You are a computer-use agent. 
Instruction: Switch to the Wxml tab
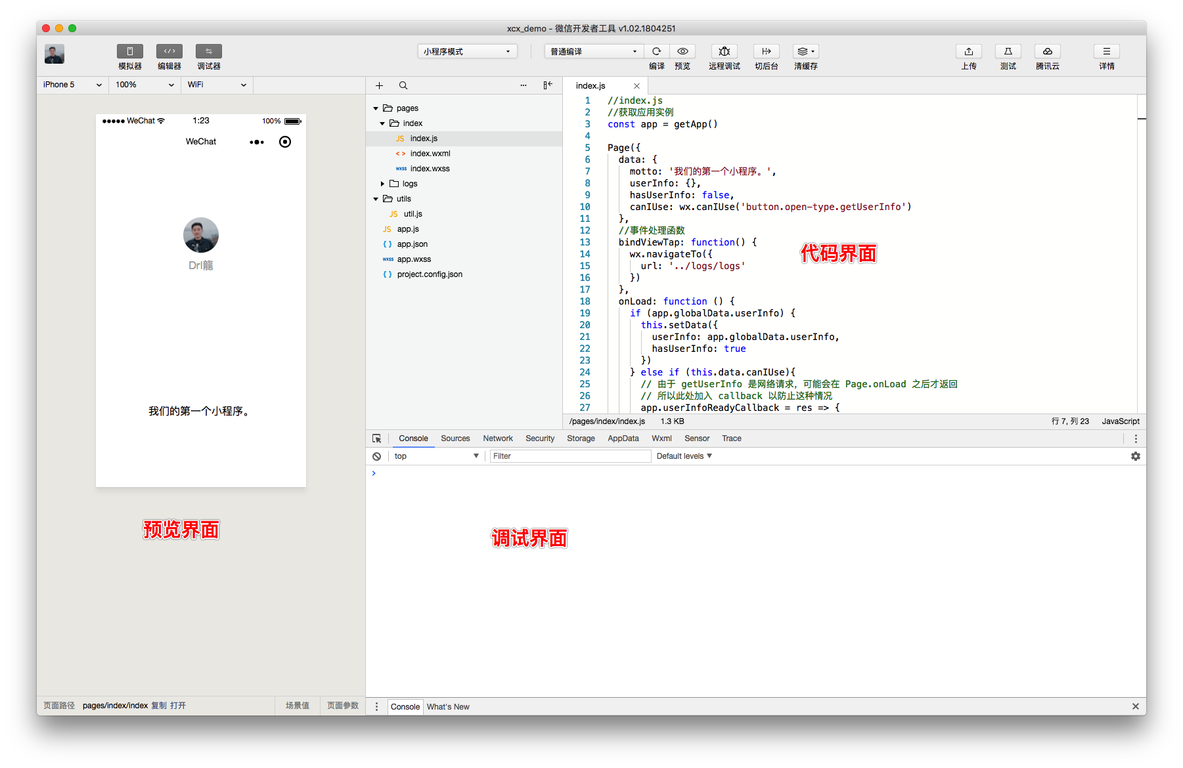coord(661,438)
